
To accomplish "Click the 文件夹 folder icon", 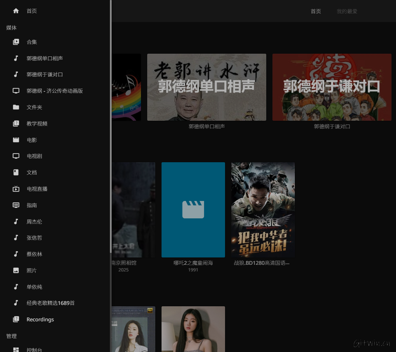I will (16, 107).
